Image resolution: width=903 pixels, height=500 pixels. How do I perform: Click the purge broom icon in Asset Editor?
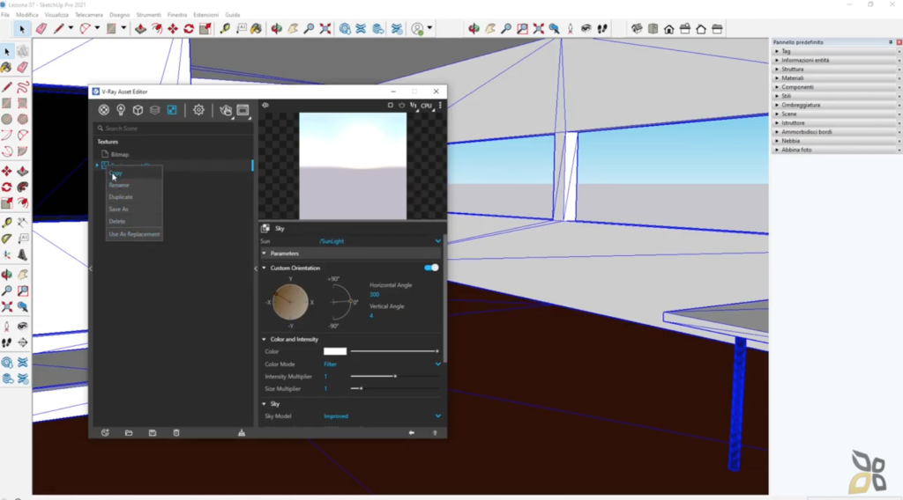point(242,433)
